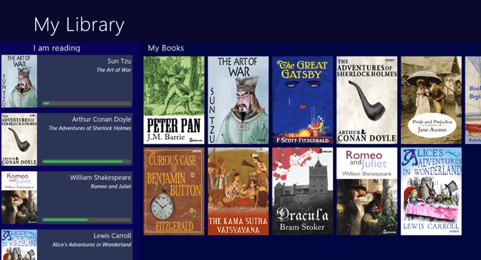
Task: Open the Peter Pan book cover
Action: [x=174, y=100]
